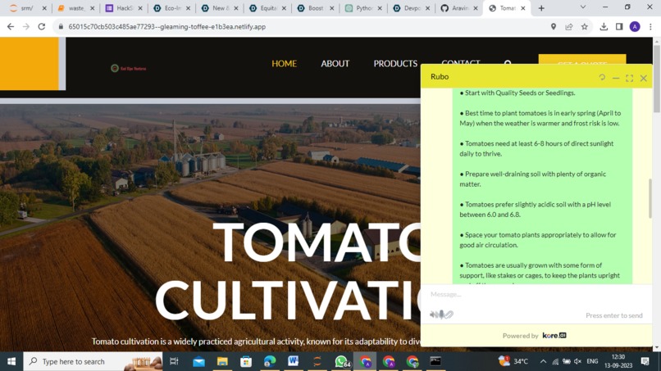Open a new browser tab
661x371 pixels.
[x=541, y=8]
